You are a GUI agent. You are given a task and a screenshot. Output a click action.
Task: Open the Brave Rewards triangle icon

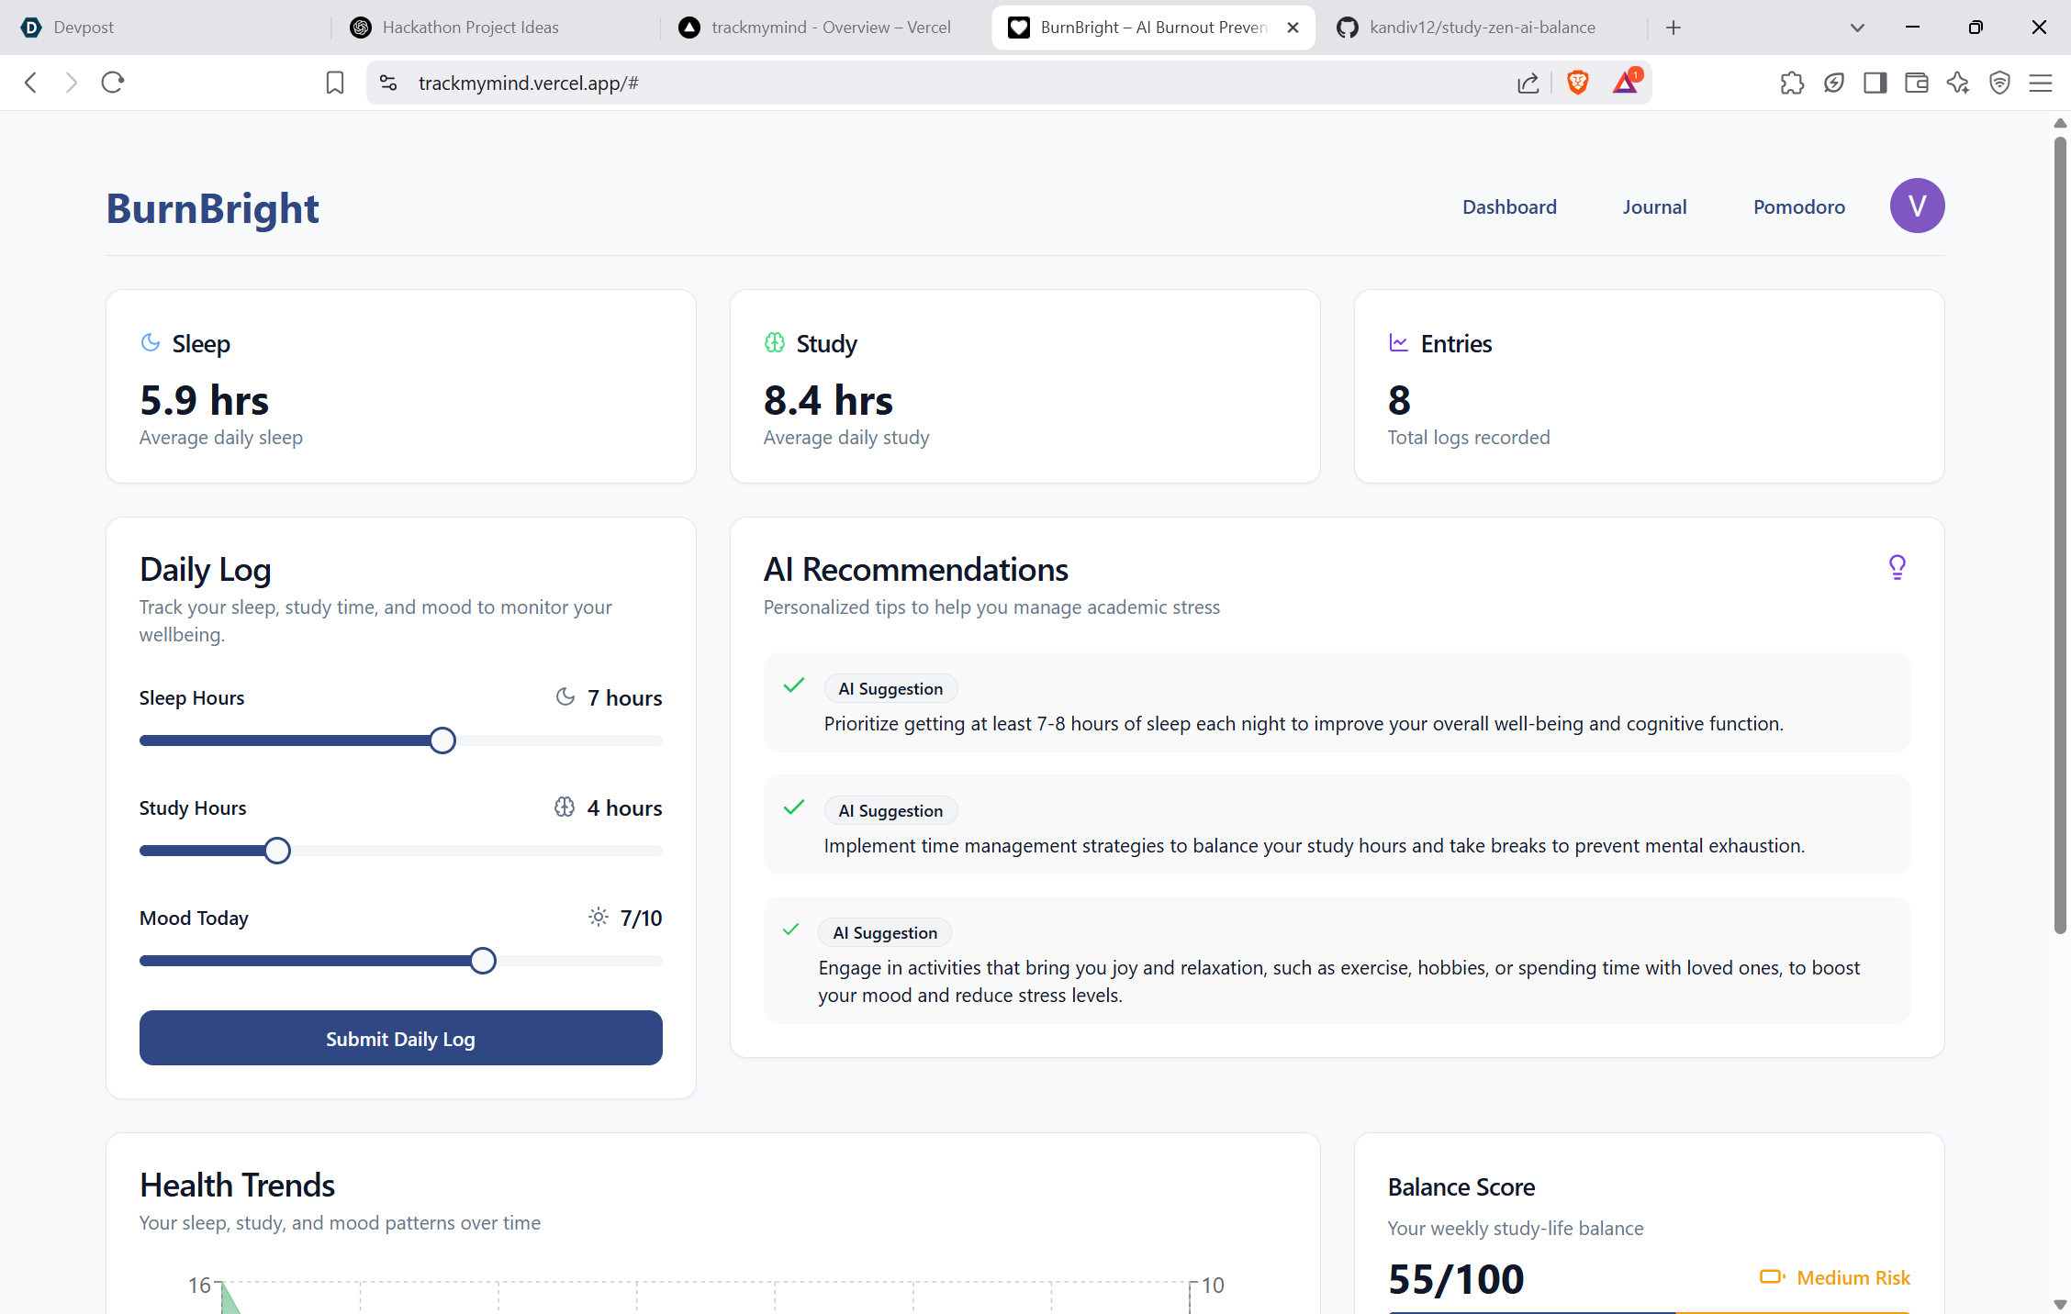coord(1625,83)
